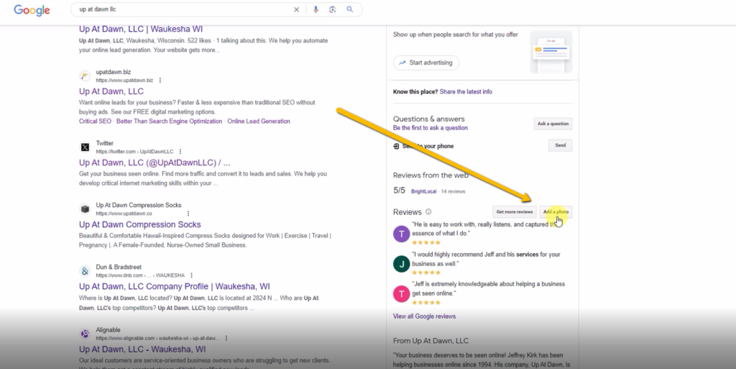
Task: Open the Online Lead Generation sitelink
Action: (x=259, y=121)
